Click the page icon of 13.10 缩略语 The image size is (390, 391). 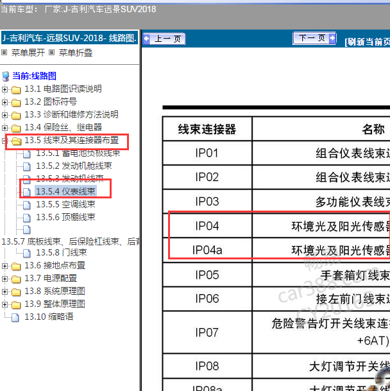point(15,317)
